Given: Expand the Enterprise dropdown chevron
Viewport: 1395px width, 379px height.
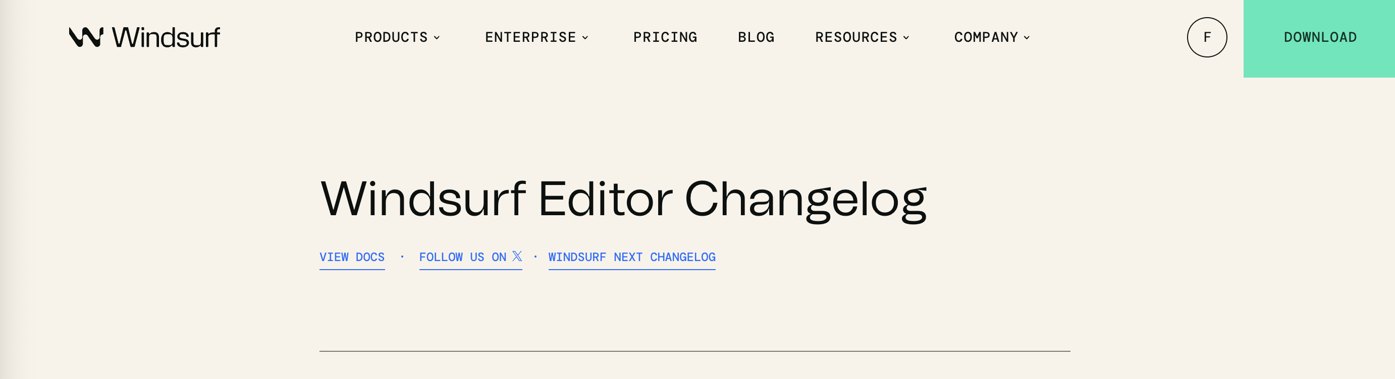Looking at the screenshot, I should [585, 38].
